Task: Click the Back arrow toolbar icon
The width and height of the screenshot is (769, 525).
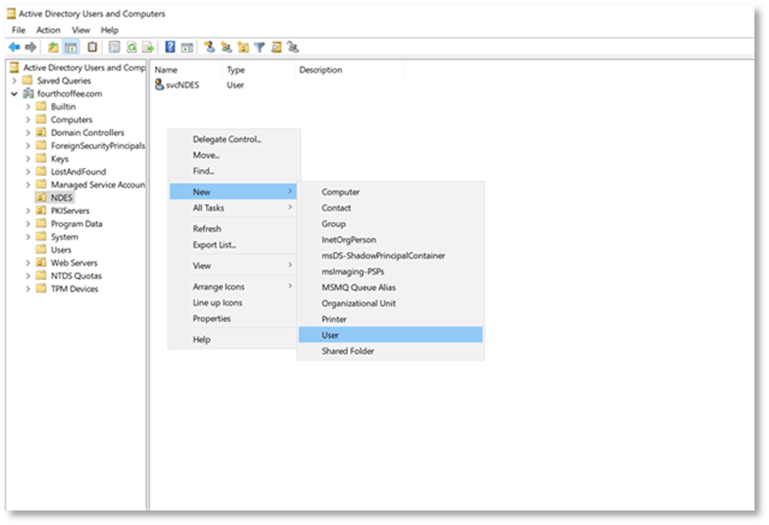Action: tap(14, 47)
